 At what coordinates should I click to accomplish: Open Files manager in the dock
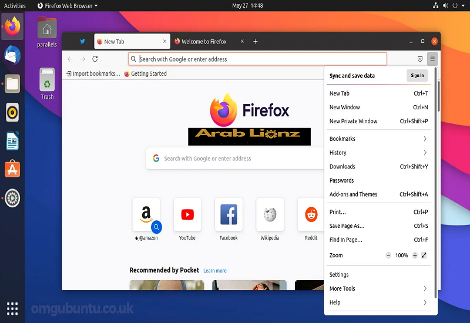12,83
